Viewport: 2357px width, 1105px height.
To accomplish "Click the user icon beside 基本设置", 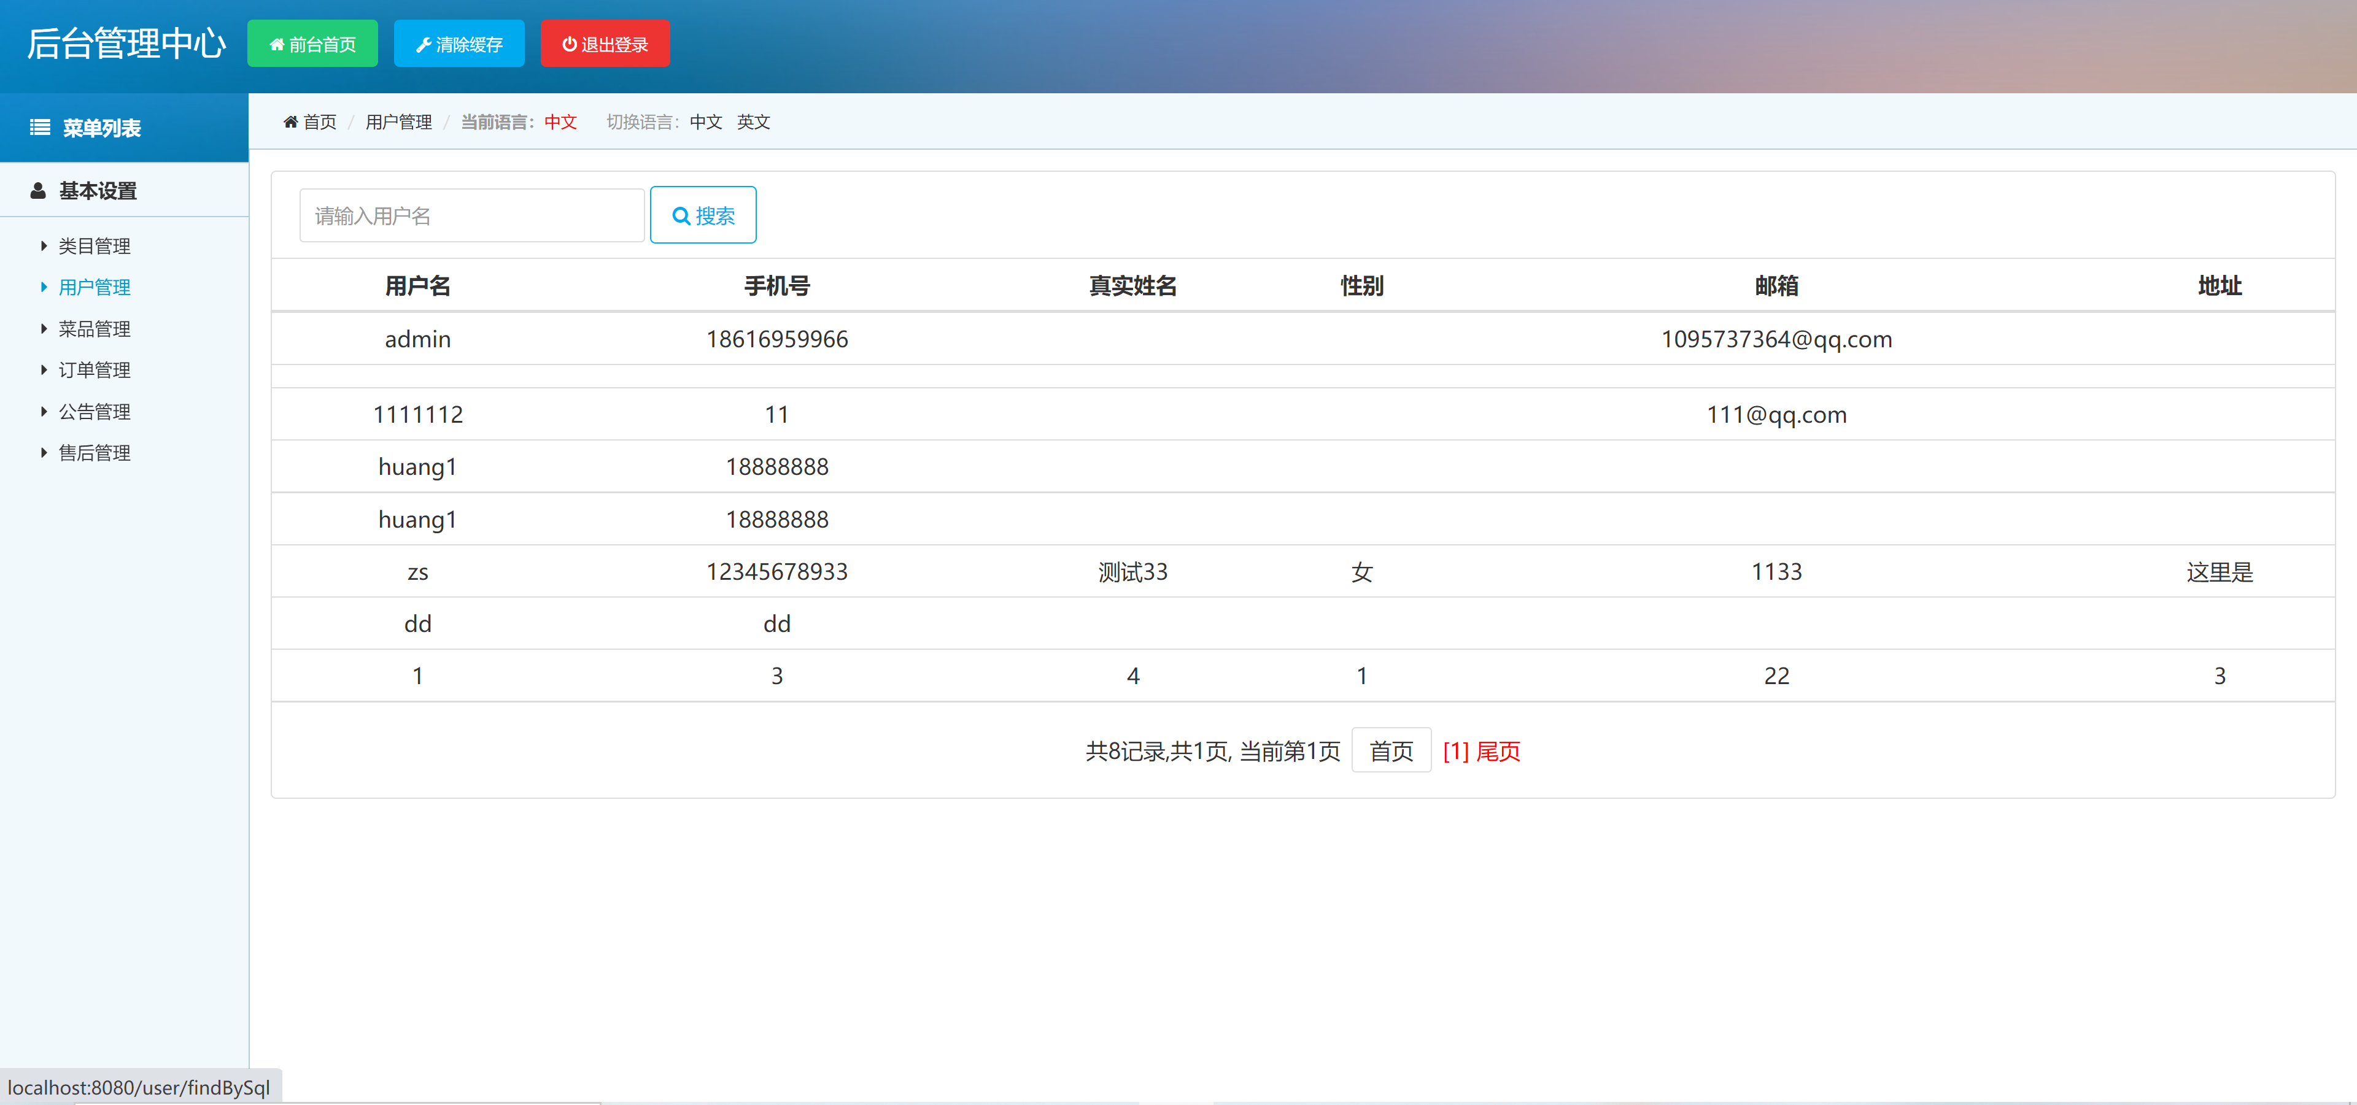I will pyautogui.click(x=37, y=190).
